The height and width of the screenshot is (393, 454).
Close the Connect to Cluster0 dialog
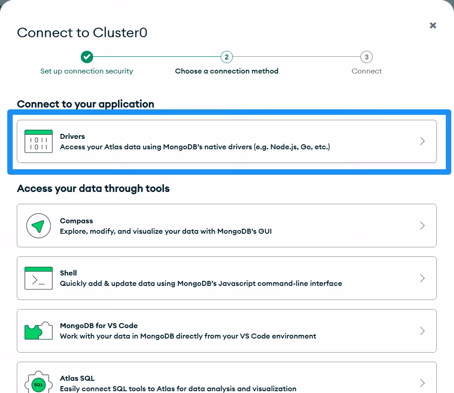click(x=433, y=25)
